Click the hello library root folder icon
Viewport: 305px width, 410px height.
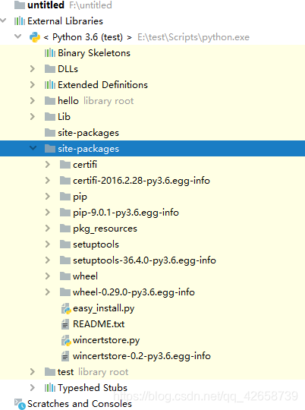[x=50, y=101]
